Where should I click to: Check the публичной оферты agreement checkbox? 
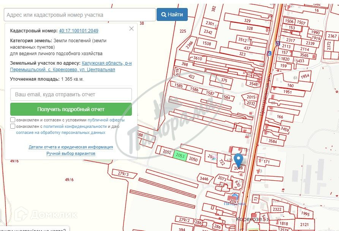tap(13, 120)
